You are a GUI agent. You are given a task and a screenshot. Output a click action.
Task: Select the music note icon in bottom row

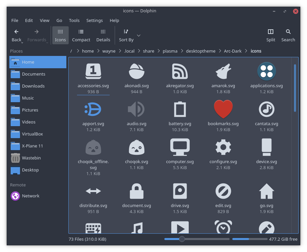click(137, 228)
